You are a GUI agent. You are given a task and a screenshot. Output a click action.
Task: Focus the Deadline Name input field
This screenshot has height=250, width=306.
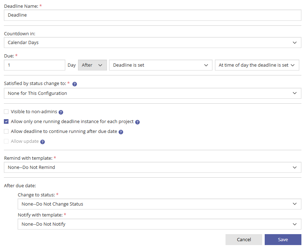[x=152, y=15]
